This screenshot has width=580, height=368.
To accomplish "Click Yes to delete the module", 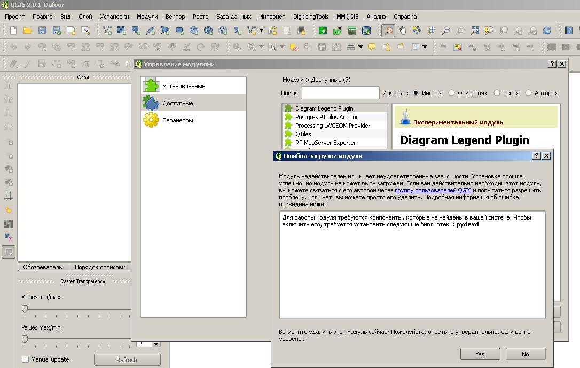I will pos(480,354).
